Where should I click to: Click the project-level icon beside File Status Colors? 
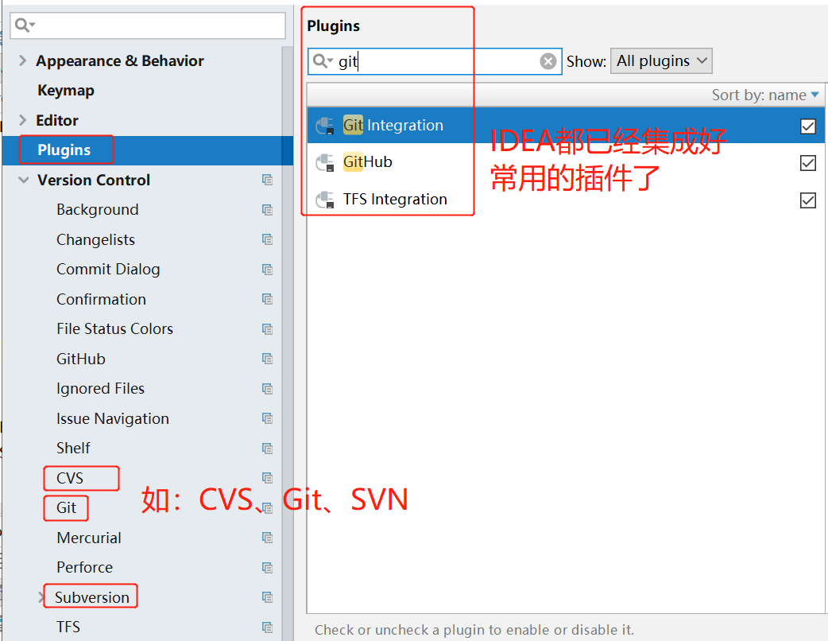coord(267,329)
